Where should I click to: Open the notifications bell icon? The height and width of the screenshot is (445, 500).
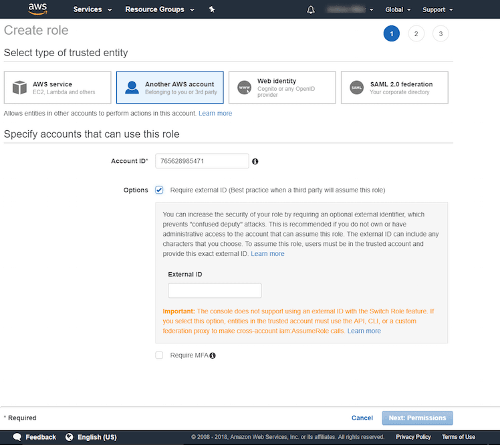tap(310, 9)
